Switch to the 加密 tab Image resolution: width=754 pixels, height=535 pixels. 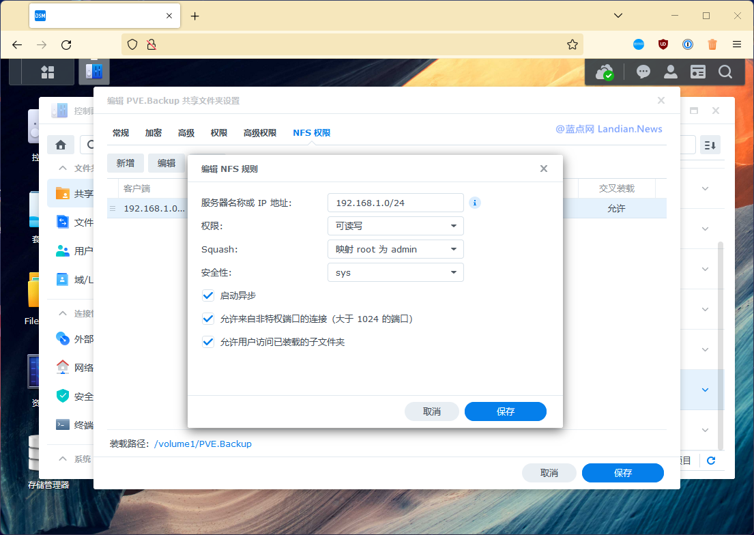click(x=153, y=132)
